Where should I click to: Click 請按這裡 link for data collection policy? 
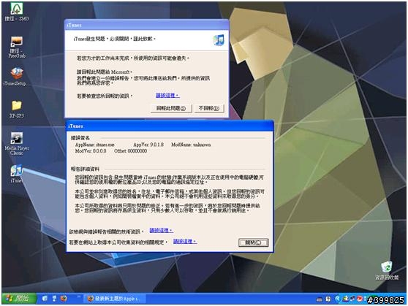tap(185, 242)
